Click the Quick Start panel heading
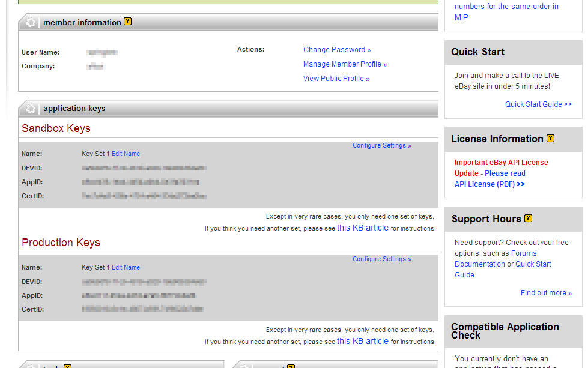The height and width of the screenshot is (368, 588). pos(477,52)
